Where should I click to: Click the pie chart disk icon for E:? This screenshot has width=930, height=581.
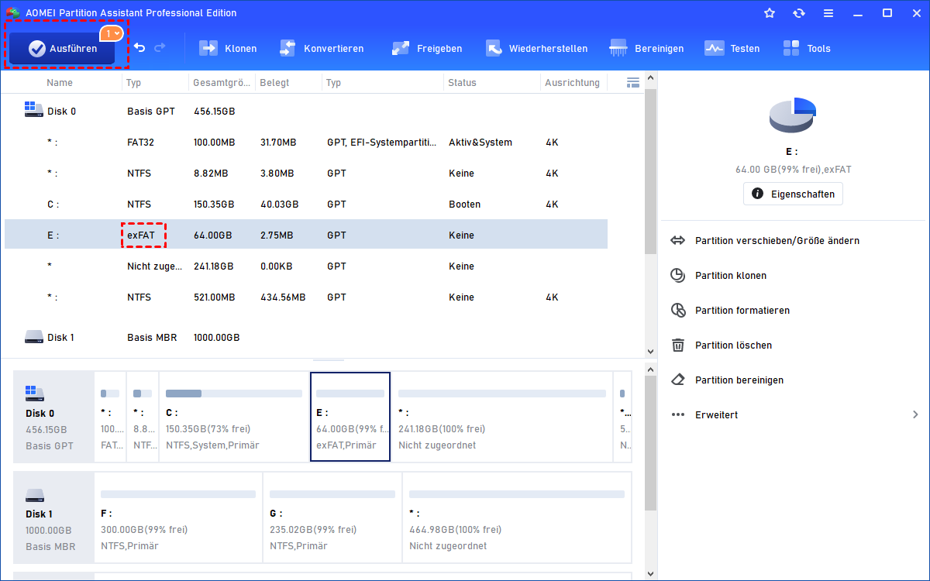point(793,115)
